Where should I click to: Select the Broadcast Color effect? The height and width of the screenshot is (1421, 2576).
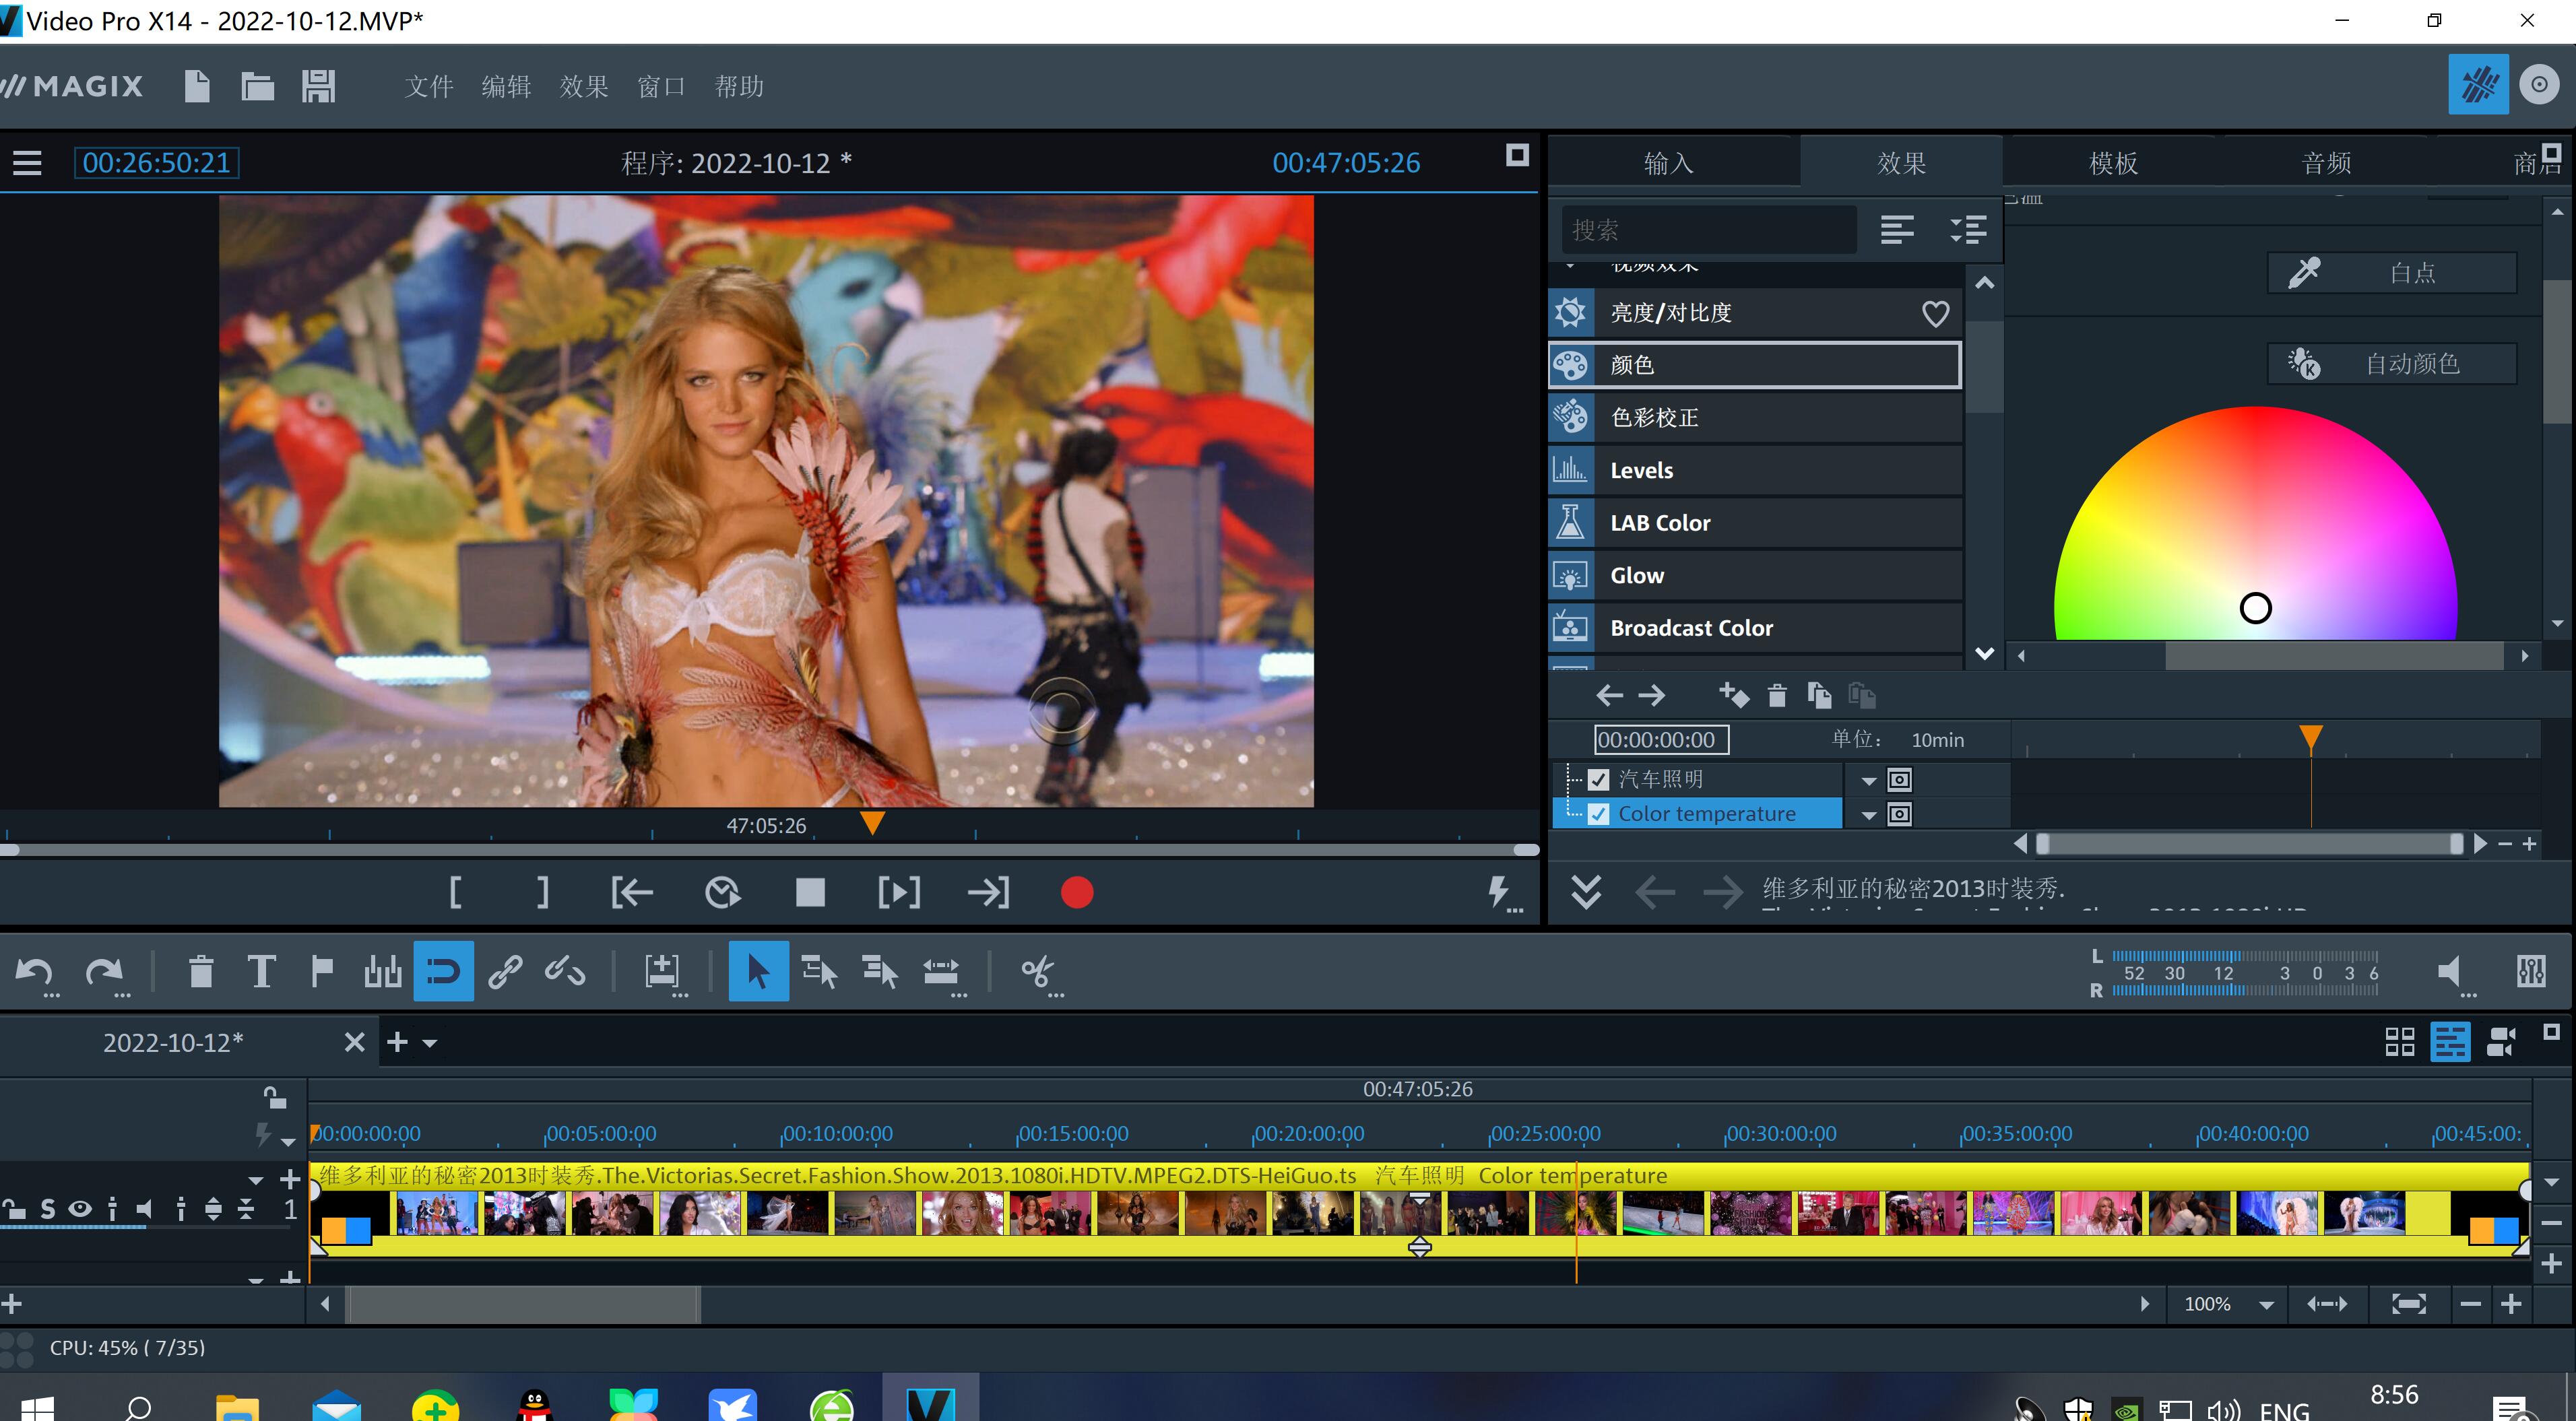(1754, 628)
